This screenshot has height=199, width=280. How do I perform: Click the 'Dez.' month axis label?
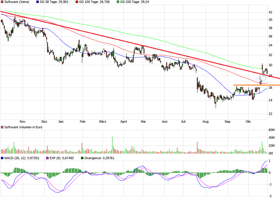click(45, 121)
